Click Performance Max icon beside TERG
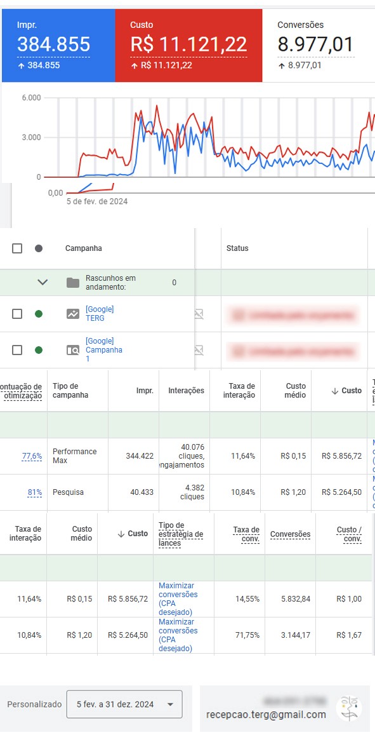 click(73, 314)
